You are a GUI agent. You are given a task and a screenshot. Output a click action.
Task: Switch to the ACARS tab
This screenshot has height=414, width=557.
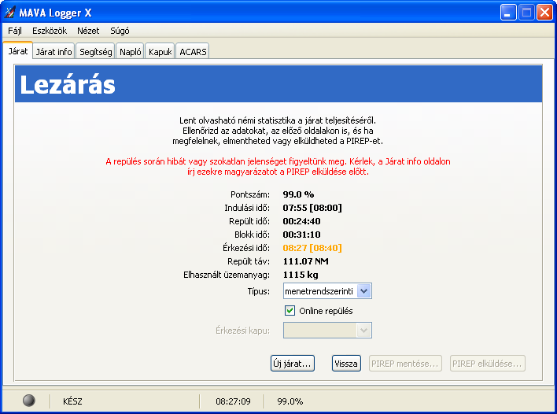193,52
